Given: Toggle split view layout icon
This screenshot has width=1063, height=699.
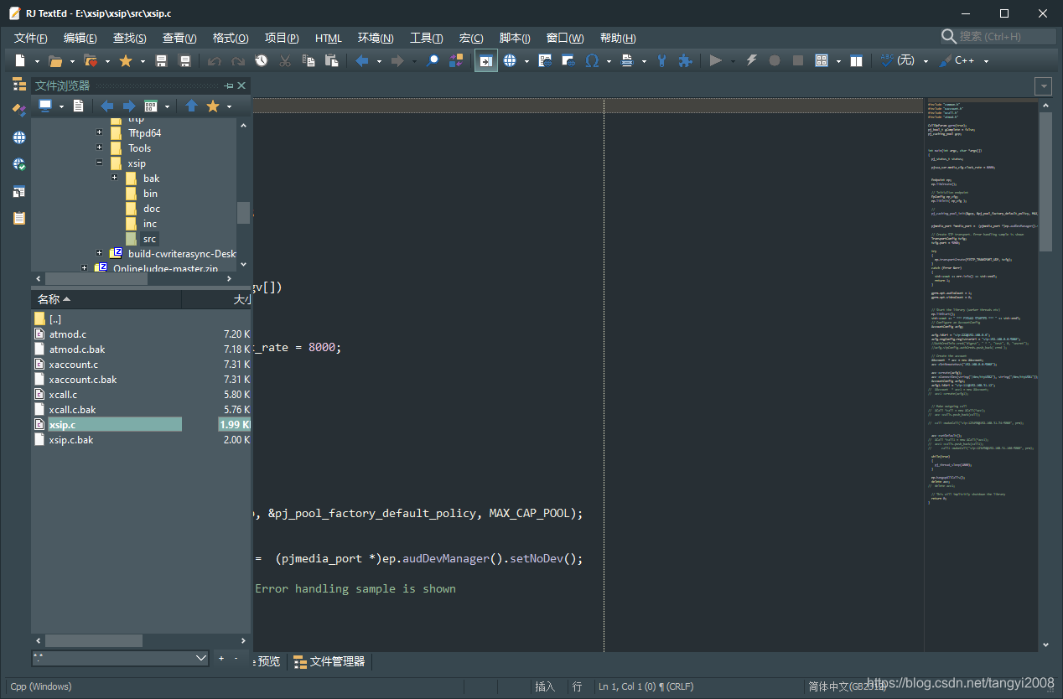Looking at the screenshot, I should coord(856,60).
